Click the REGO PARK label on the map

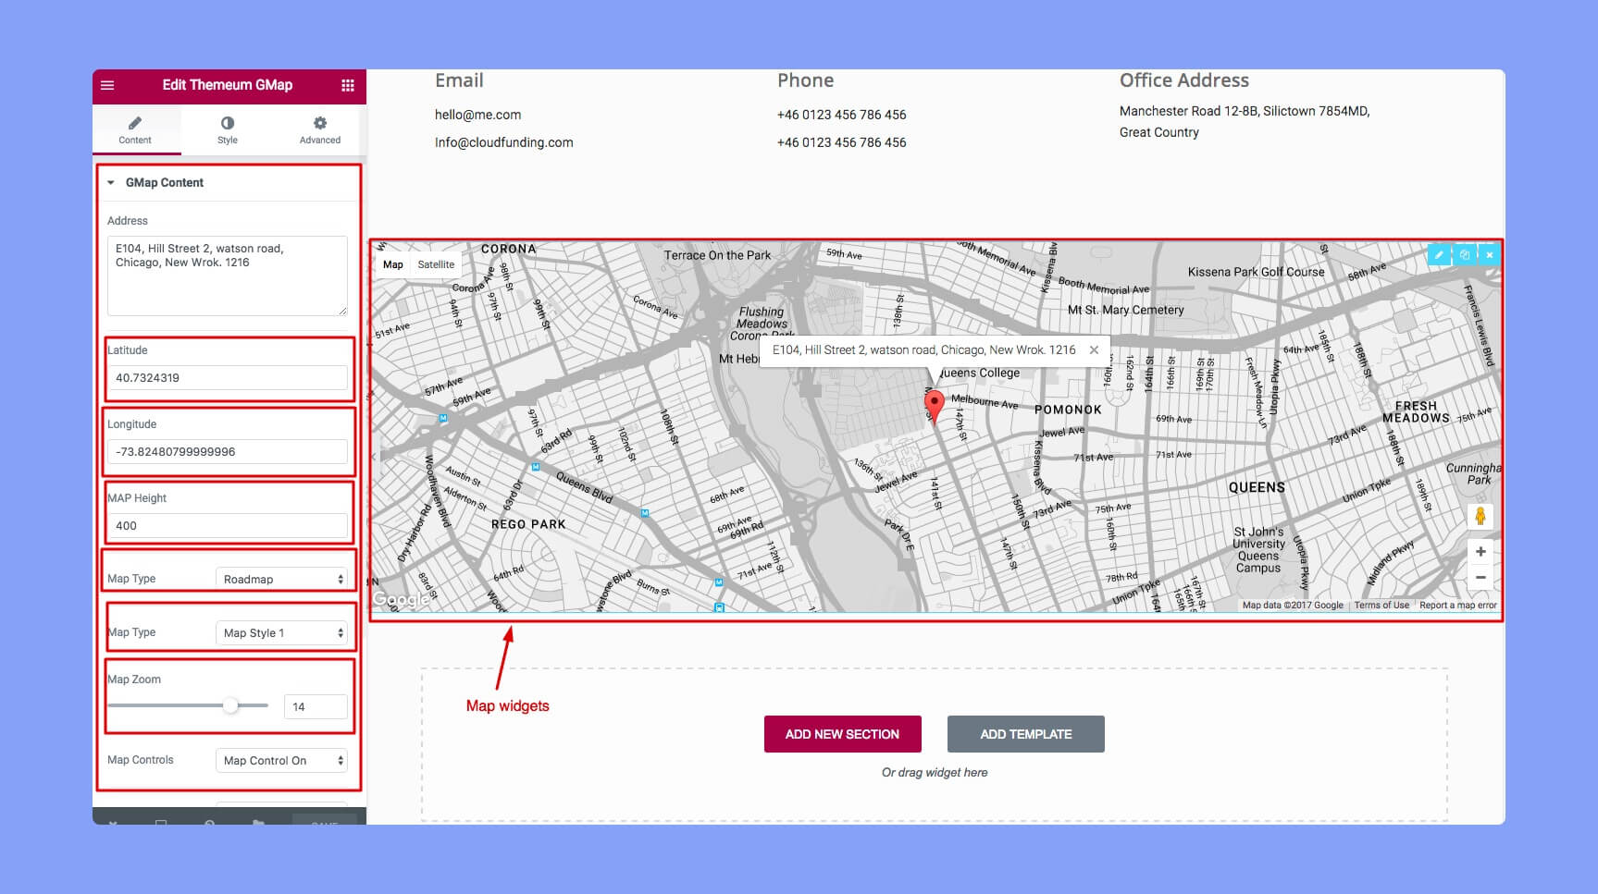click(x=528, y=524)
